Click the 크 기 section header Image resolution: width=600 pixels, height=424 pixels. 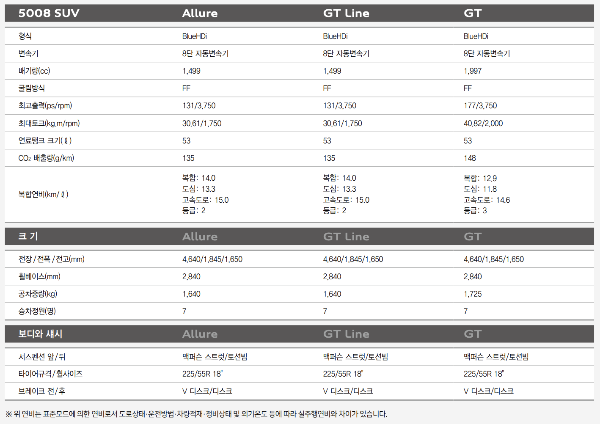pos(28,236)
